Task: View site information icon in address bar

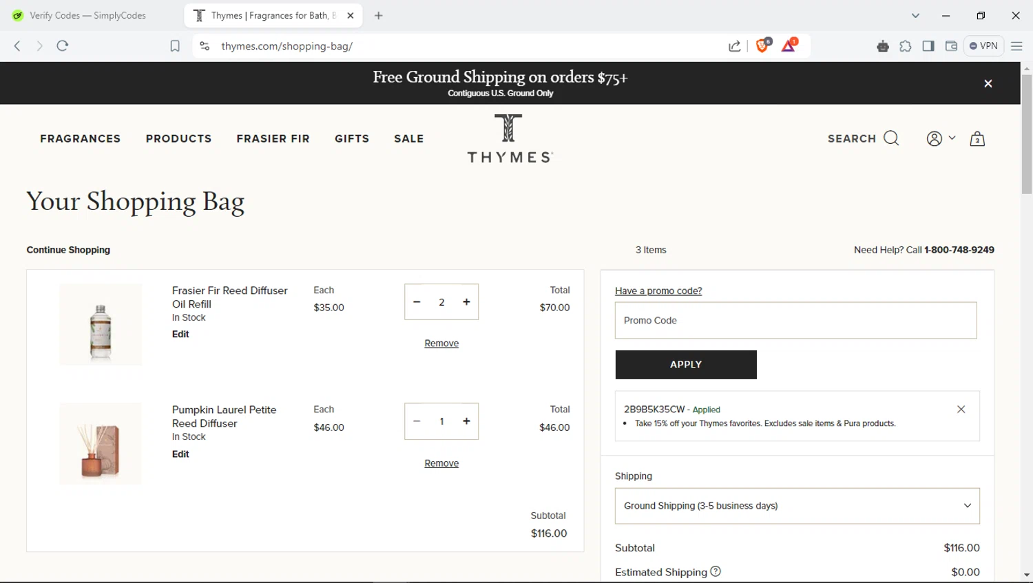Action: (x=205, y=46)
